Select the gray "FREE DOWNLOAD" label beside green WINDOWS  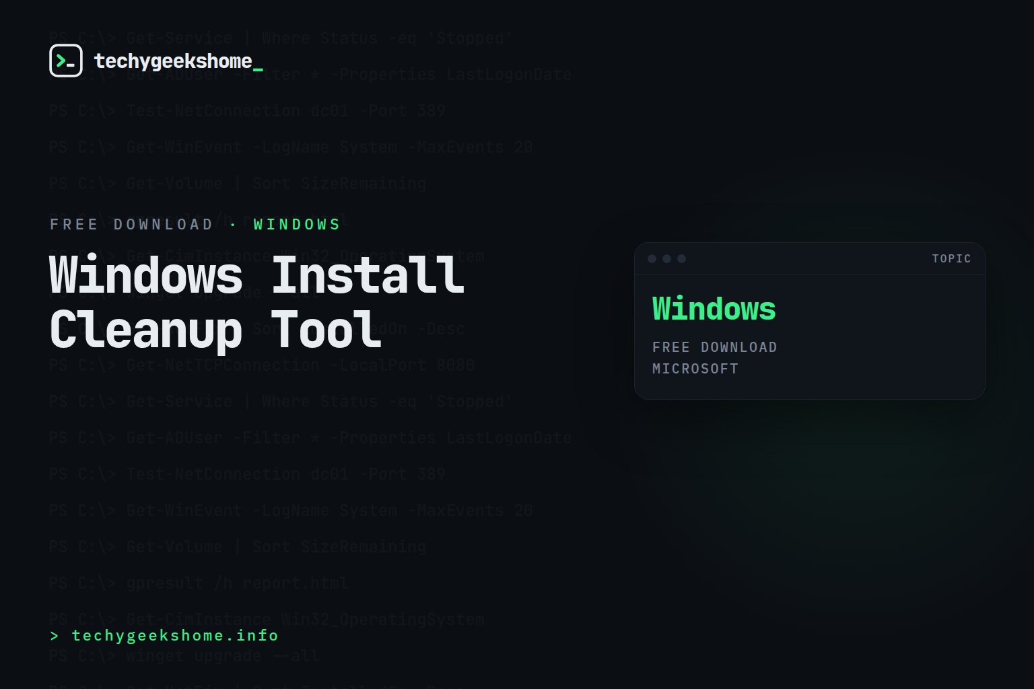[x=131, y=224]
